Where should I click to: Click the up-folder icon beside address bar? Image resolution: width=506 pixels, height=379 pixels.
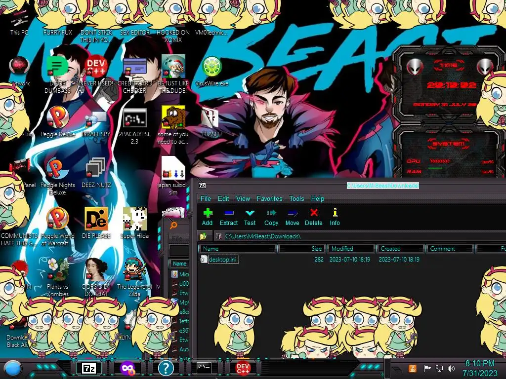pos(203,236)
